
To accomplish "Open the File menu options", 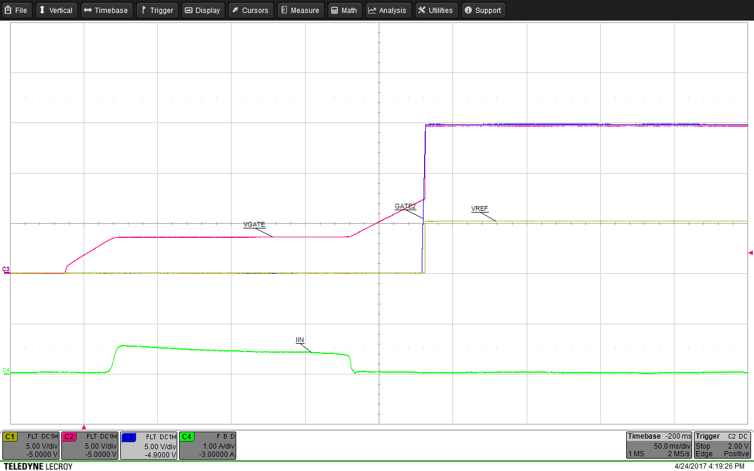I will click(16, 10).
